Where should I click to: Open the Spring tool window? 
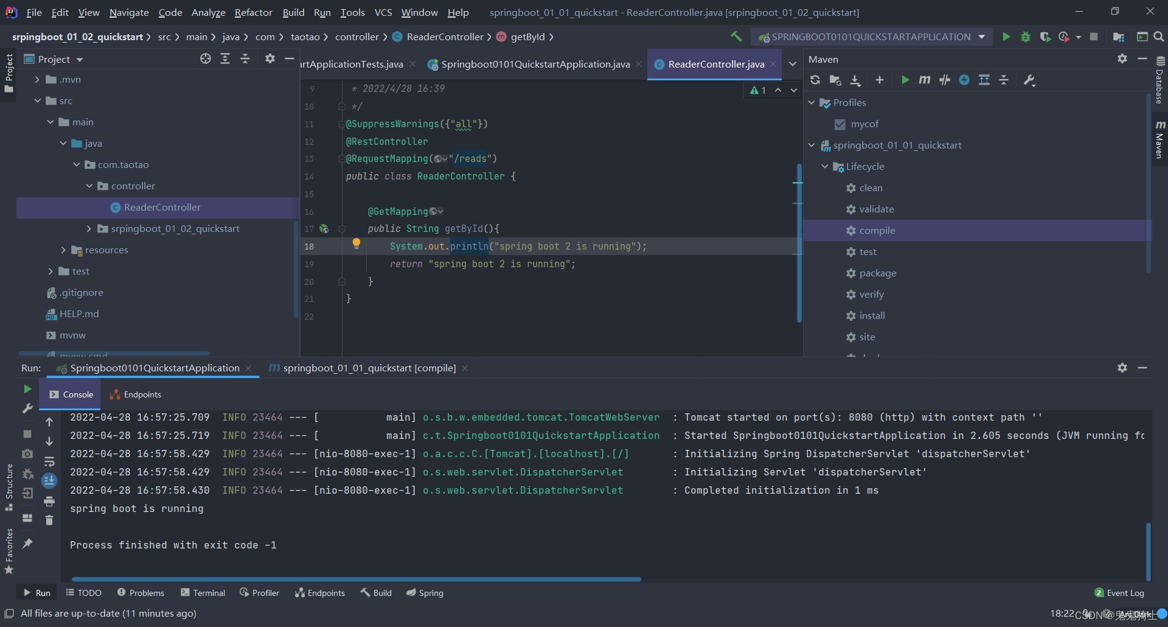pos(425,593)
